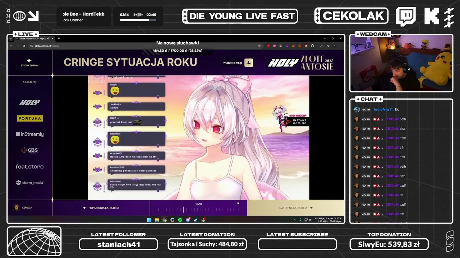Click the CEKOLAK stream title badge
The width and height of the screenshot is (460, 258).
point(351,16)
